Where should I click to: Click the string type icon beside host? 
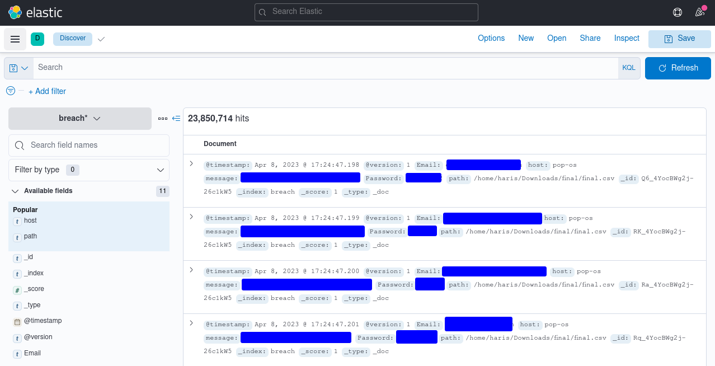(17, 222)
